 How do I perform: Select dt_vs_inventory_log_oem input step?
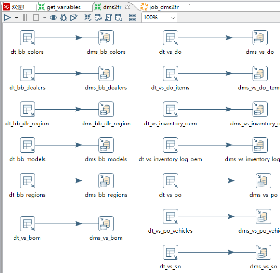pos(171,145)
